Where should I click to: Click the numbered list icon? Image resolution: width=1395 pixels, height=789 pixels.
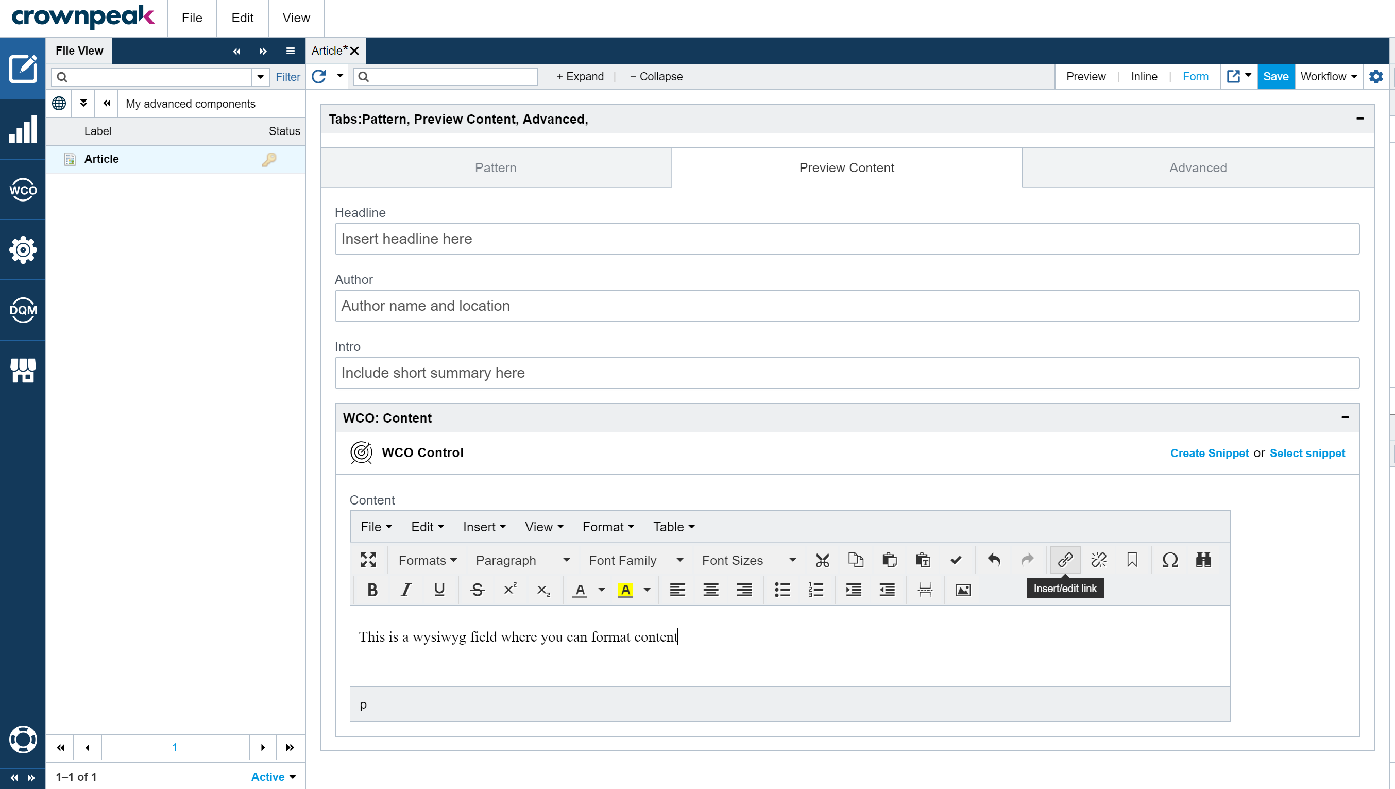[x=815, y=590]
